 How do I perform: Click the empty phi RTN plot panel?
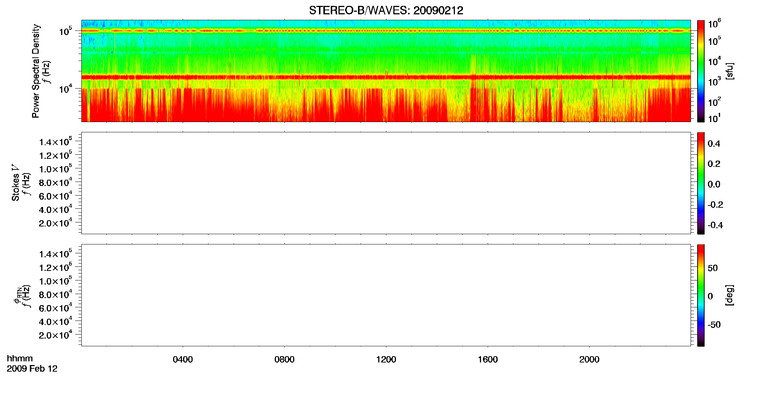point(386,295)
